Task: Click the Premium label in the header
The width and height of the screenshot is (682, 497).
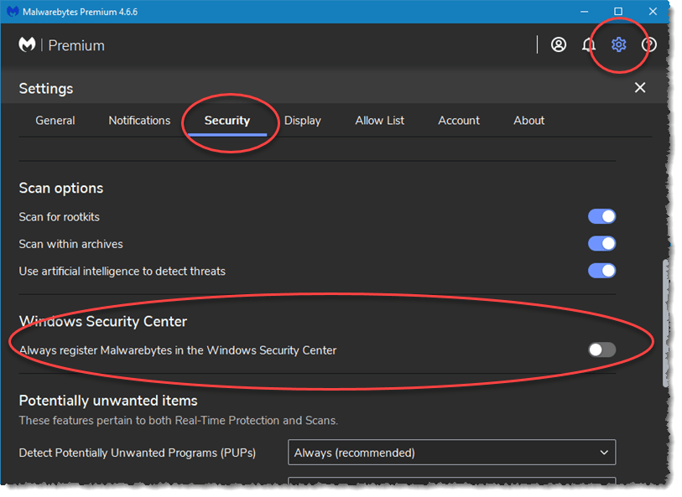Action: point(76,44)
